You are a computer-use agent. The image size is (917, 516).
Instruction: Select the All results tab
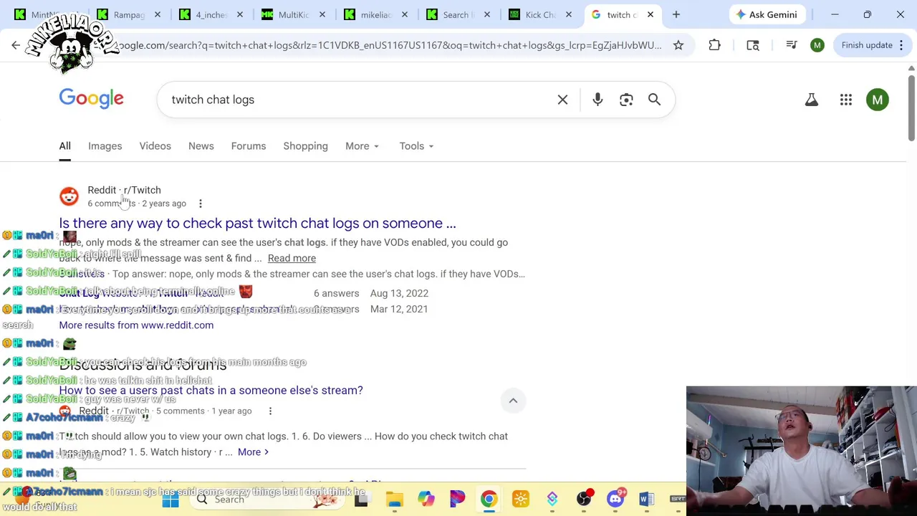(64, 146)
